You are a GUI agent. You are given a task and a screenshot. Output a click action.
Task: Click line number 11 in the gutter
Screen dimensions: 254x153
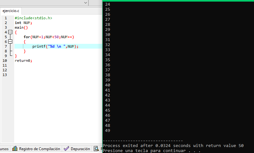click(5, 65)
